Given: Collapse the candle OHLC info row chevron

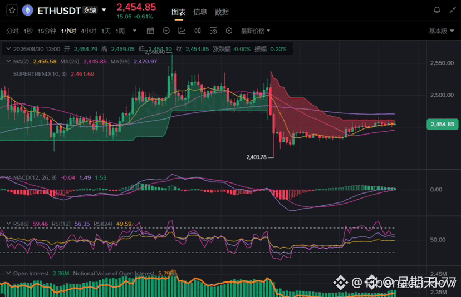Looking at the screenshot, I should pos(8,49).
